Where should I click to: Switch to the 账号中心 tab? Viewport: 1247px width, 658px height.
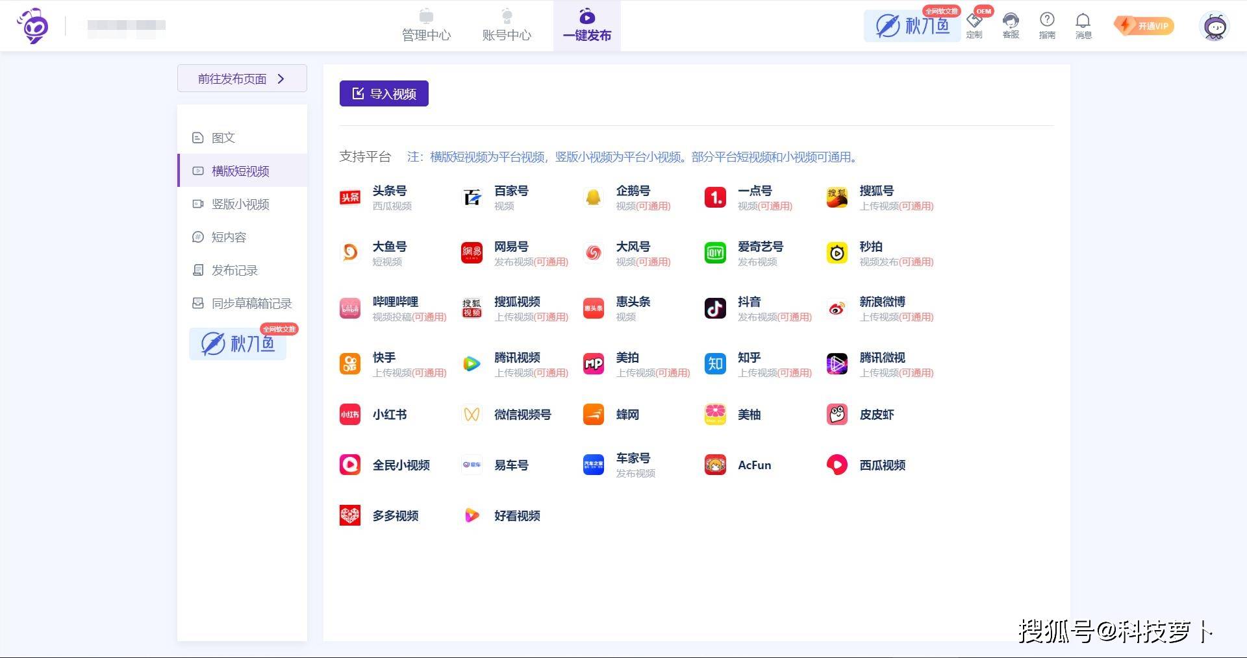tap(507, 26)
